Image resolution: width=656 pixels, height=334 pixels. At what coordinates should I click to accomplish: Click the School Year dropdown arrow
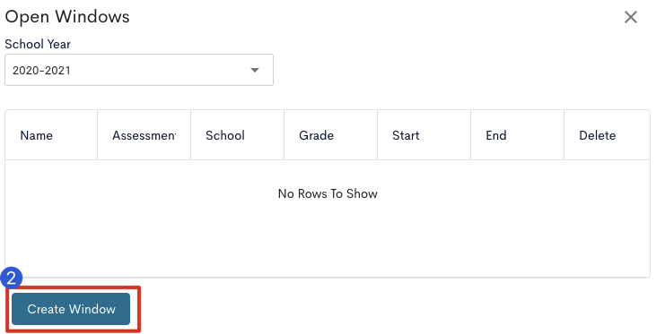255,70
